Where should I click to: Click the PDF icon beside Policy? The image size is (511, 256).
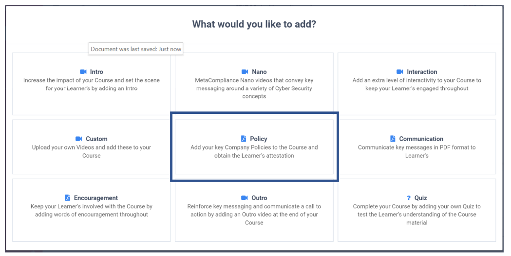(244, 139)
